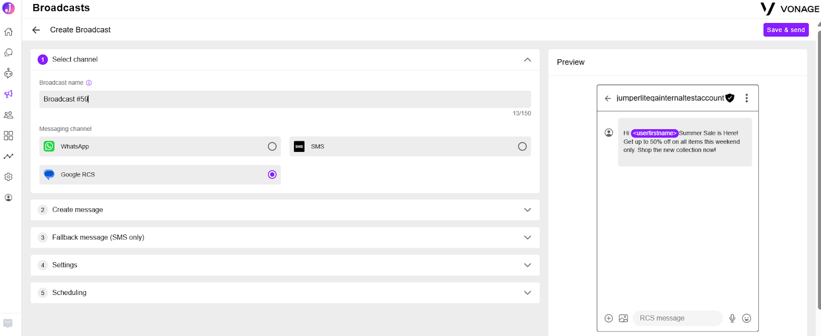This screenshot has width=821, height=336.
Task: Select the WhatsApp channel radio button
Action: [272, 146]
